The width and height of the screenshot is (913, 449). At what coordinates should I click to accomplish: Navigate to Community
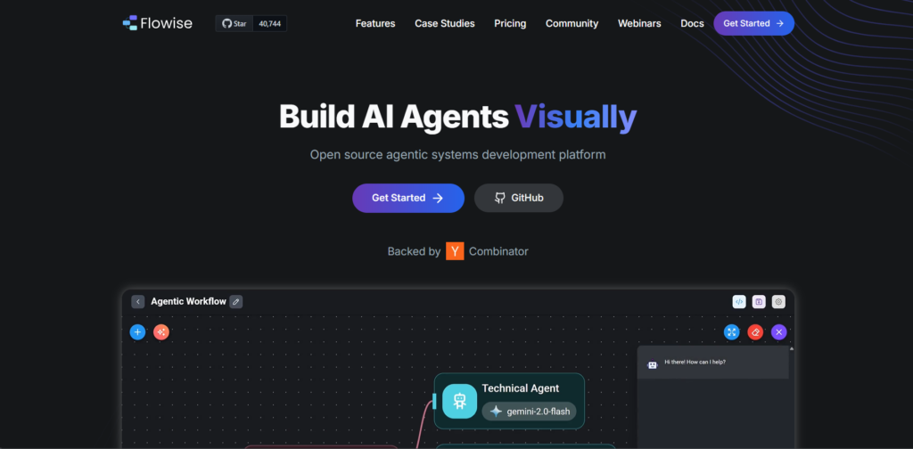(572, 23)
